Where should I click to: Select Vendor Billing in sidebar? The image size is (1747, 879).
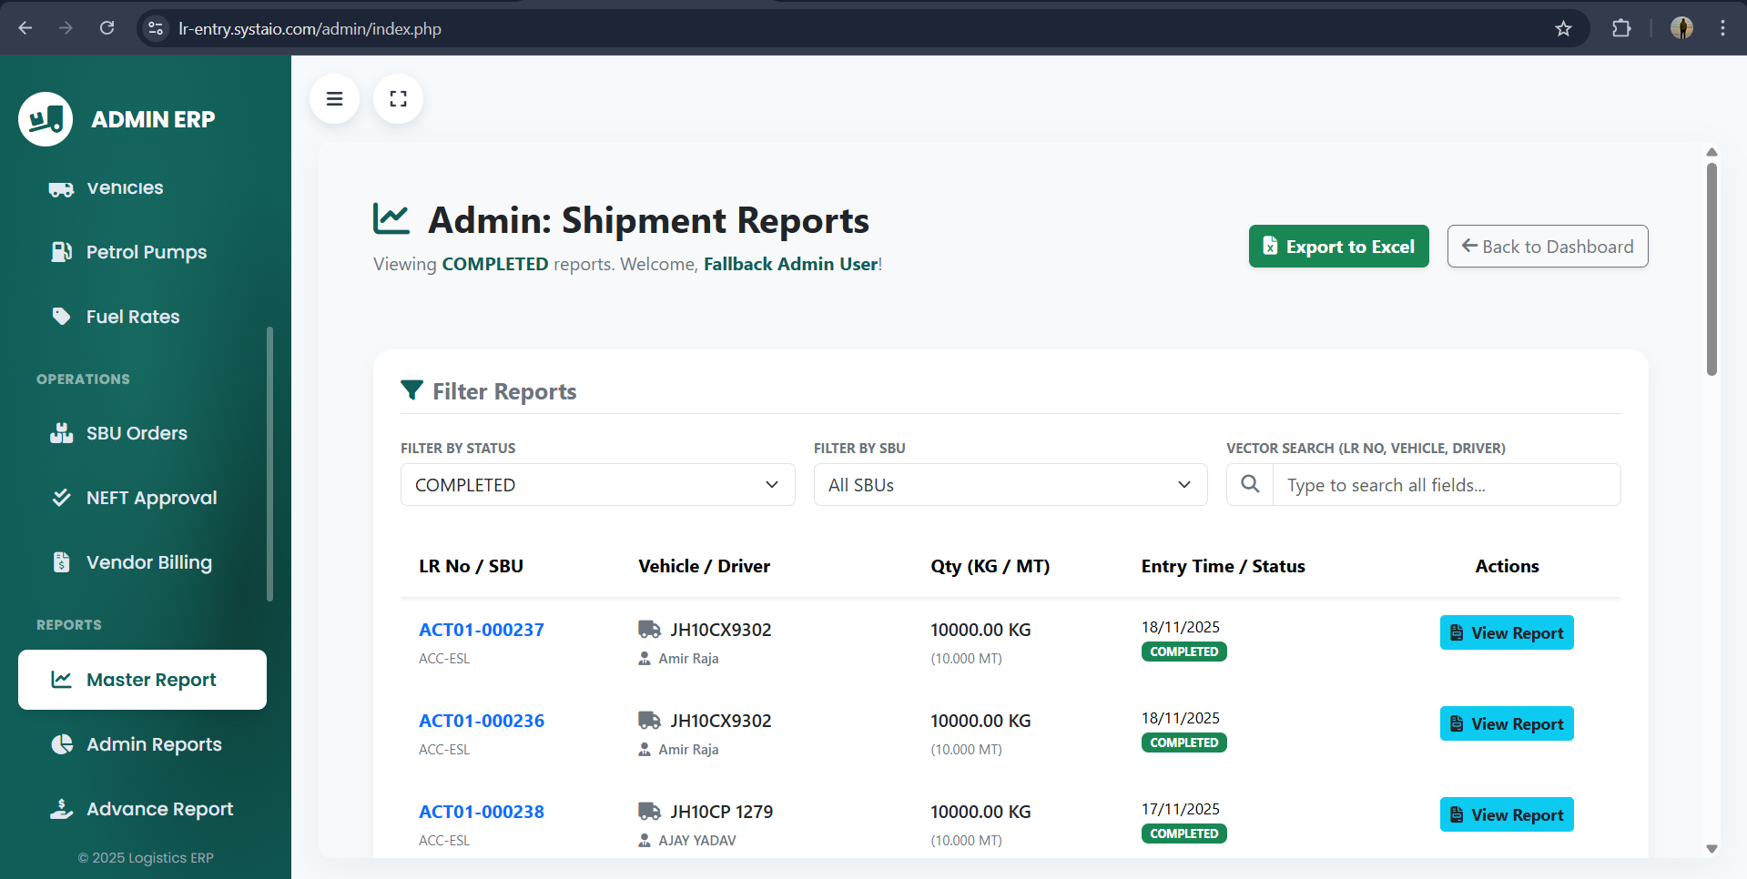pos(148,562)
